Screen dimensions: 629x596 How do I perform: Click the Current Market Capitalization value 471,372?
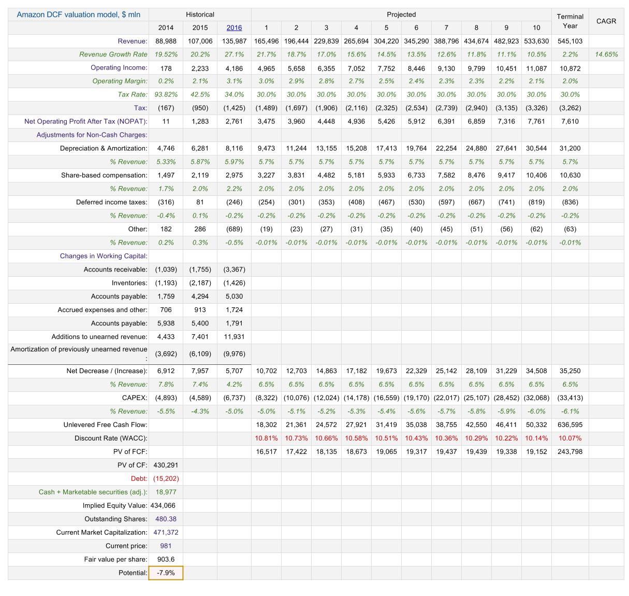pyautogui.click(x=166, y=532)
